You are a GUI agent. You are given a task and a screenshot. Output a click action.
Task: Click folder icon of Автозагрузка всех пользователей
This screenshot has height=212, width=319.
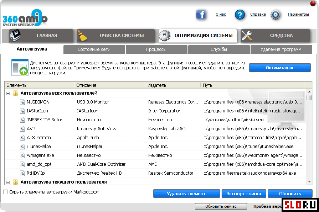point(15,93)
